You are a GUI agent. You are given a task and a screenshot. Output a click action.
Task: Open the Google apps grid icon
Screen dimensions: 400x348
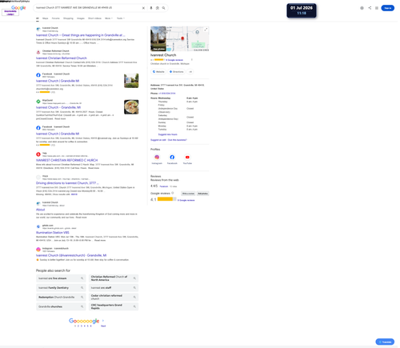[377, 8]
